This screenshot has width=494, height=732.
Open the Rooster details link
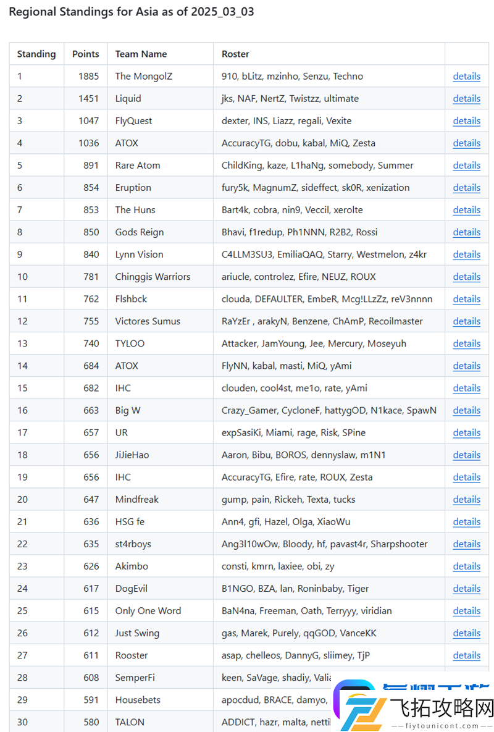point(466,655)
